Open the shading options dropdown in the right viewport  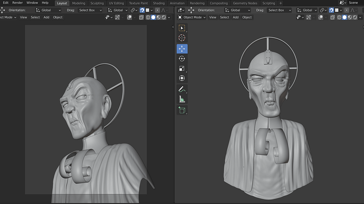pyautogui.click(x=360, y=17)
